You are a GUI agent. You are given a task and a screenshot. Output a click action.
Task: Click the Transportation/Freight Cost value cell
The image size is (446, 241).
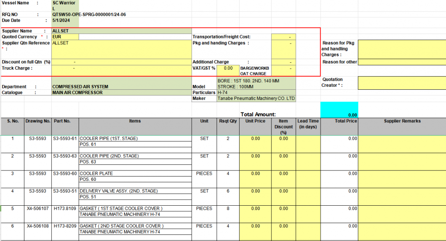[283, 37]
